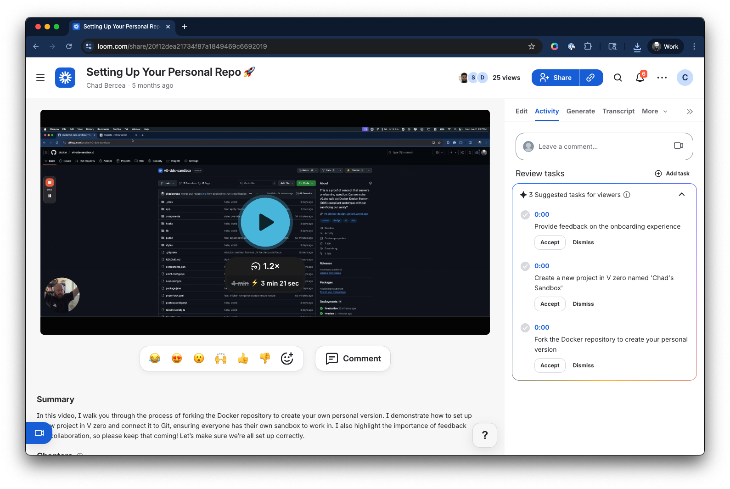Viewport: 730px width, 489px height.
Task: Select the Activity tab
Action: pos(547,111)
